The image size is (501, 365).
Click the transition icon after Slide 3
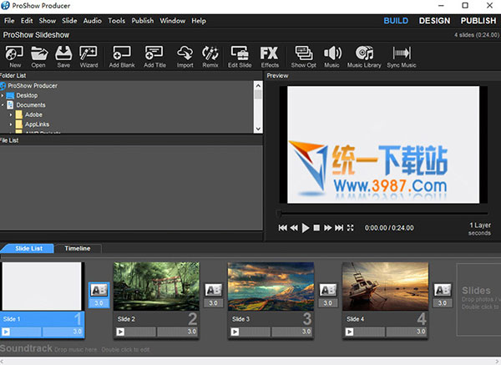(328, 290)
